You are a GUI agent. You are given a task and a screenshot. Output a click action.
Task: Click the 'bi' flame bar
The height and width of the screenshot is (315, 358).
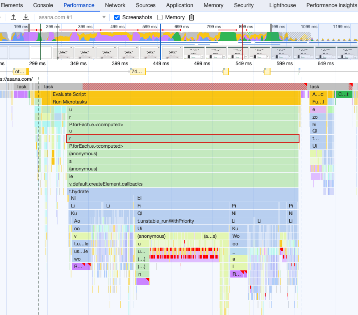click(x=216, y=198)
